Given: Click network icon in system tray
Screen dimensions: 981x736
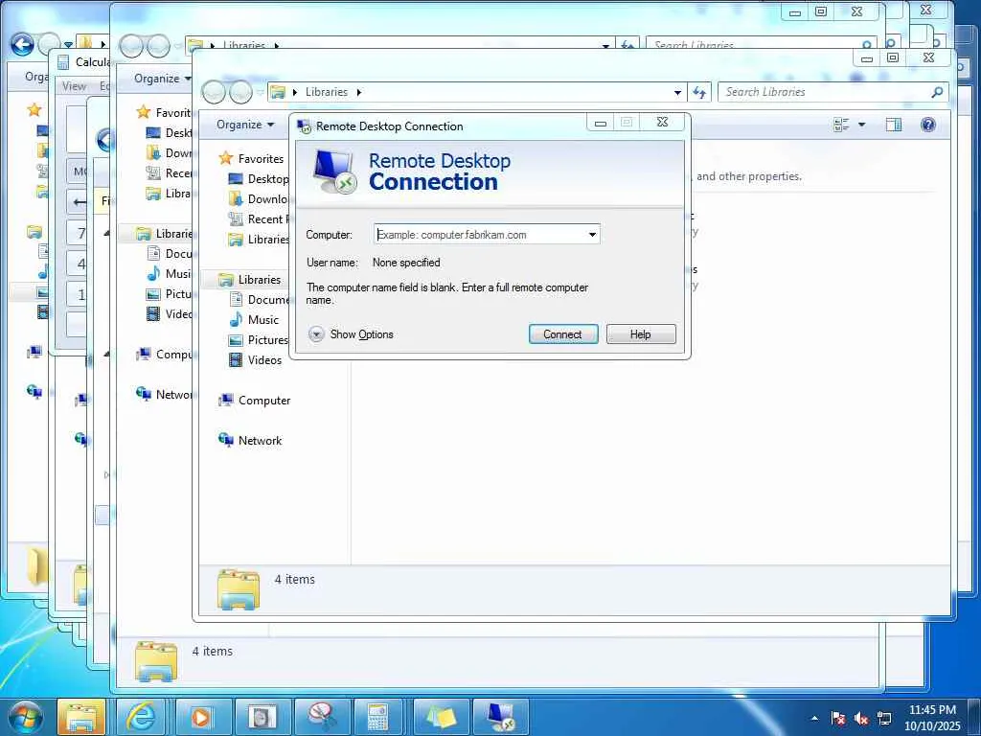Looking at the screenshot, I should click(x=884, y=718).
